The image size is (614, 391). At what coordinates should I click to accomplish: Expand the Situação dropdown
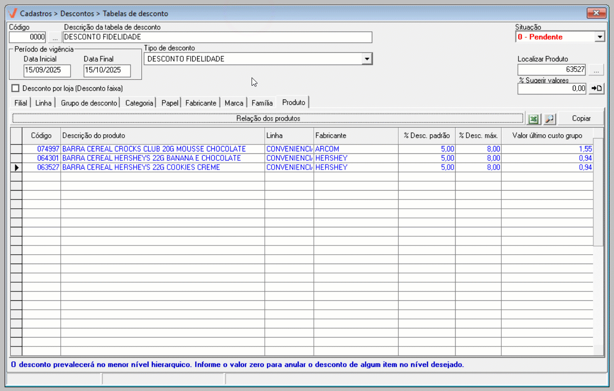[x=599, y=37]
